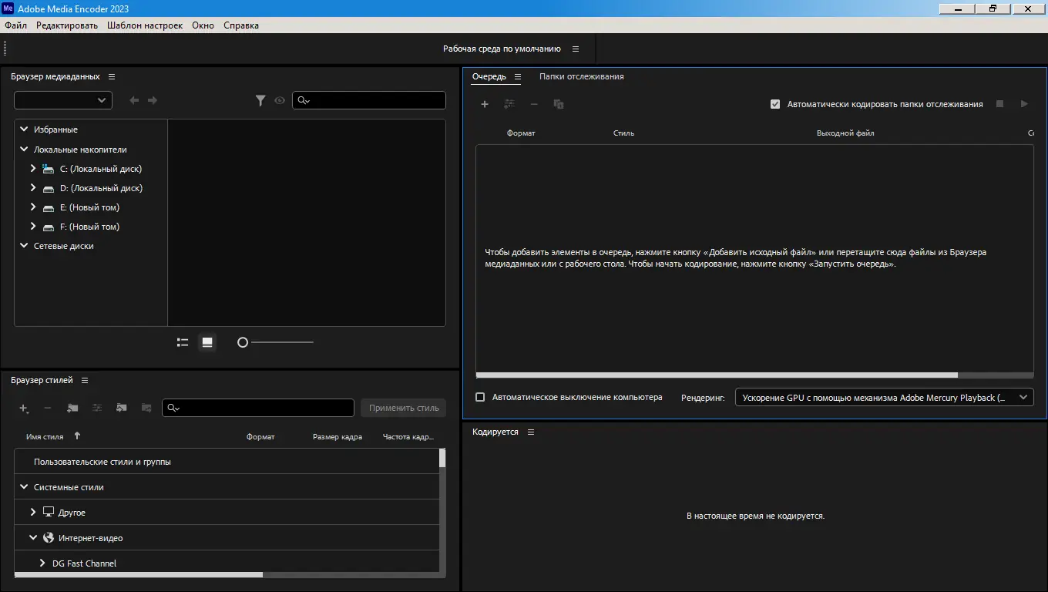This screenshot has width=1048, height=592.
Task: Expand D: (Локальный диск) drive
Action: point(33,187)
